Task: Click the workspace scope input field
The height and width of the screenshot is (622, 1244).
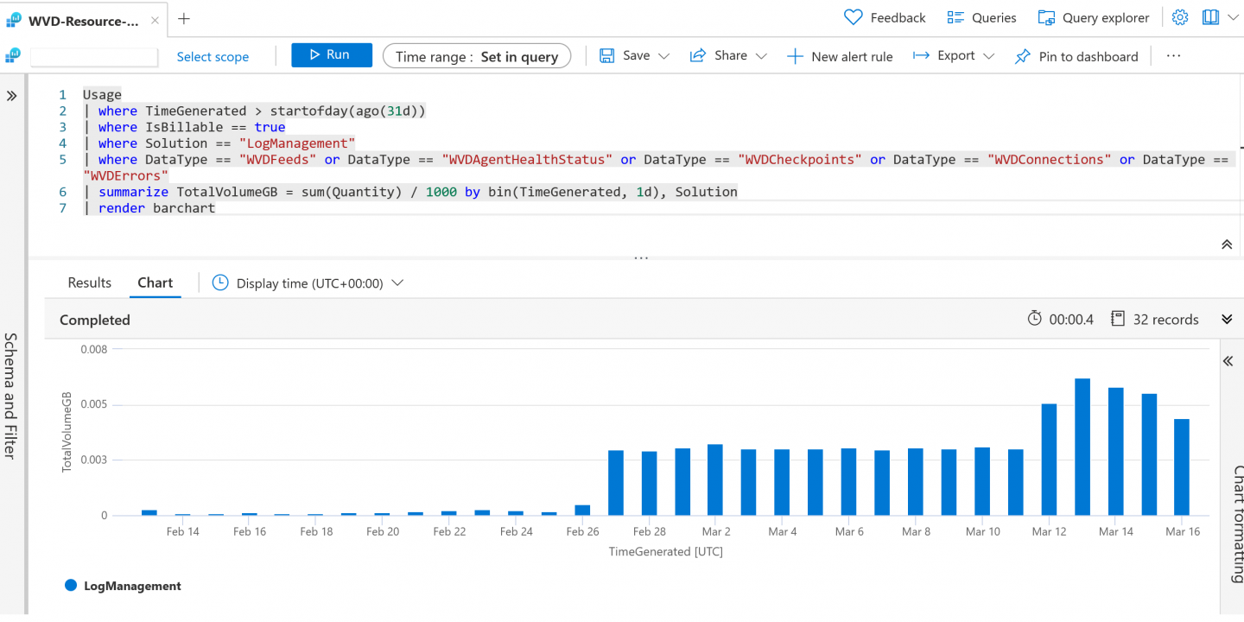Action: (94, 57)
